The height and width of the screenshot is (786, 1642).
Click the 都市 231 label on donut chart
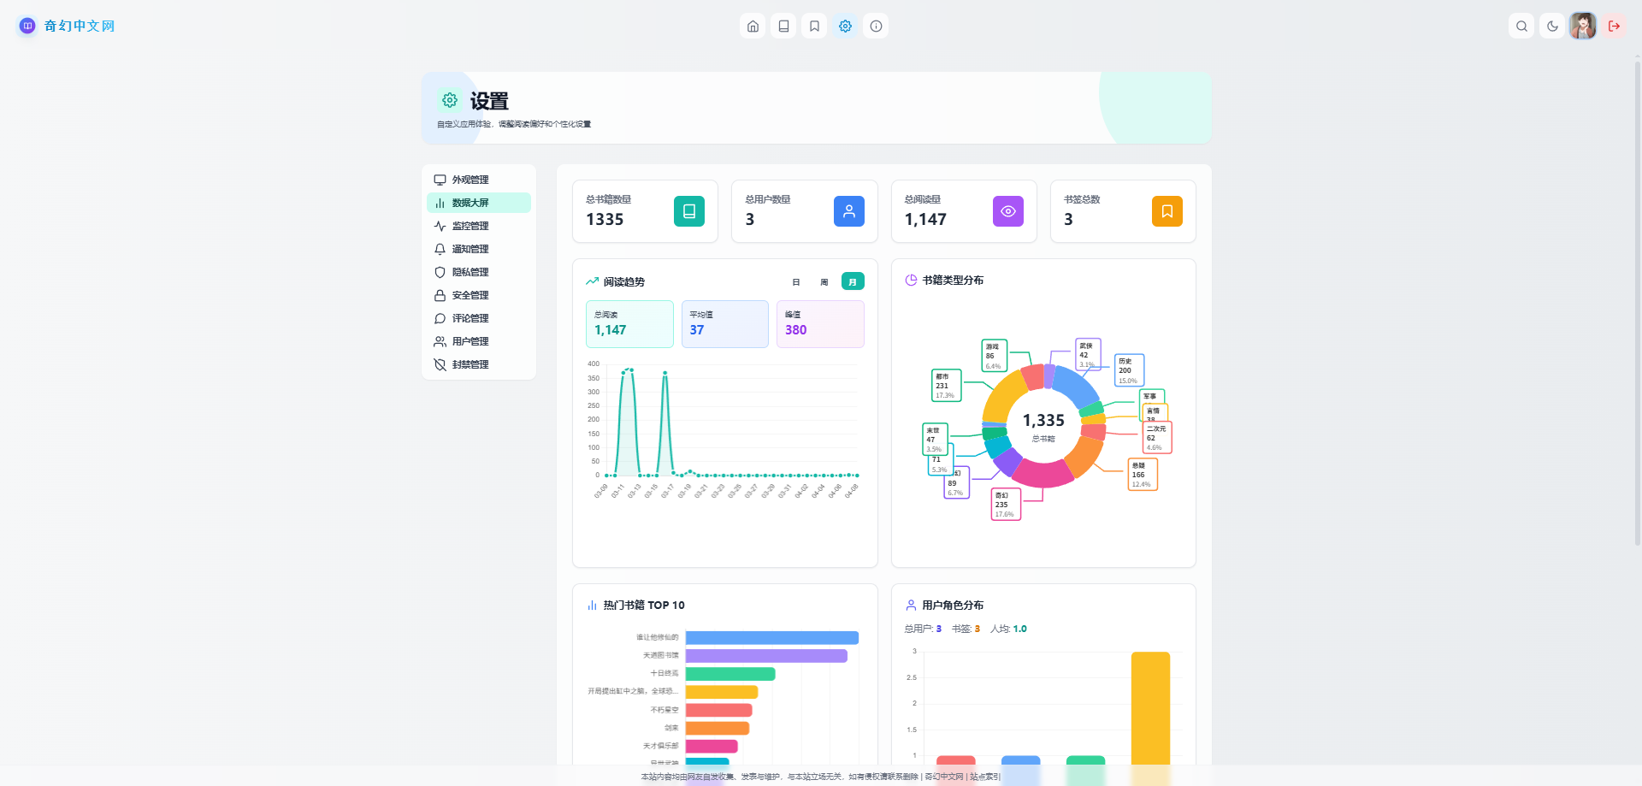click(x=946, y=386)
